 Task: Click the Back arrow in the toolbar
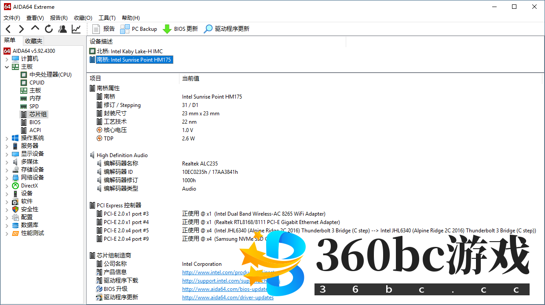coord(8,29)
